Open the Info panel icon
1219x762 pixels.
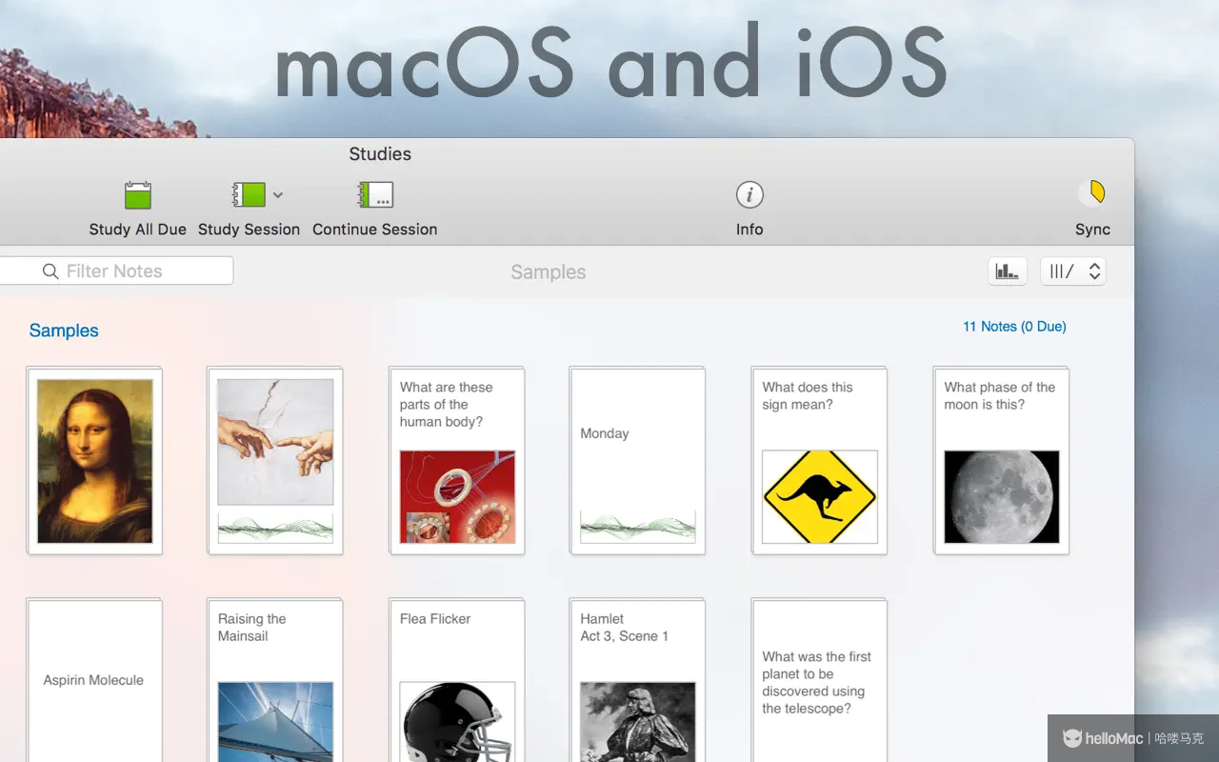tap(749, 195)
